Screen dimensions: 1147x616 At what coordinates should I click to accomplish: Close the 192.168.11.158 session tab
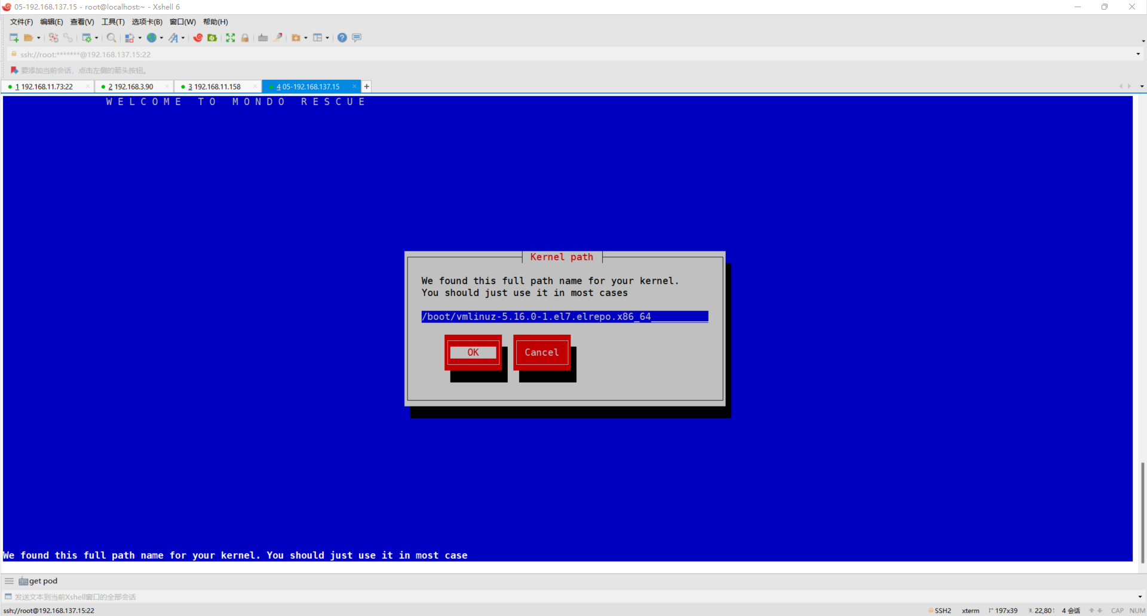pyautogui.click(x=255, y=87)
